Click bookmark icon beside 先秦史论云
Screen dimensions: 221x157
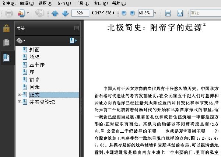pos(25,102)
